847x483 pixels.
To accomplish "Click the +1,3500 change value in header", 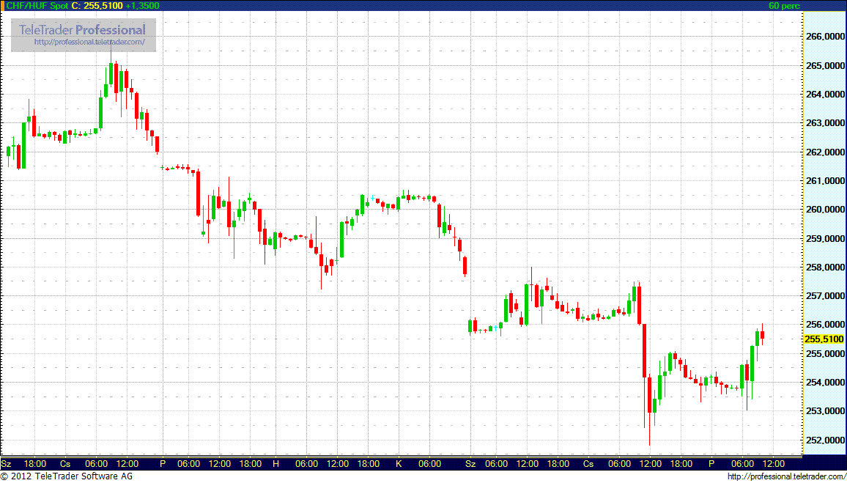I will (x=142, y=5).
